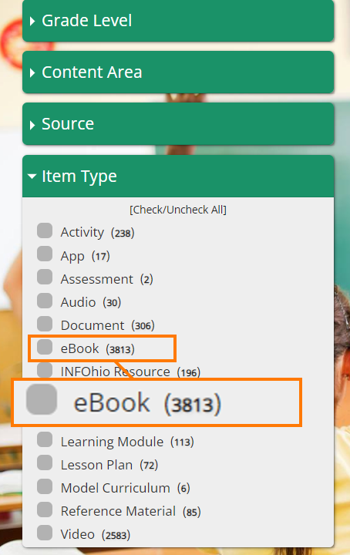This screenshot has width=350, height=555.
Task: Enable the Model Curriculum checkbox
Action: 45,486
